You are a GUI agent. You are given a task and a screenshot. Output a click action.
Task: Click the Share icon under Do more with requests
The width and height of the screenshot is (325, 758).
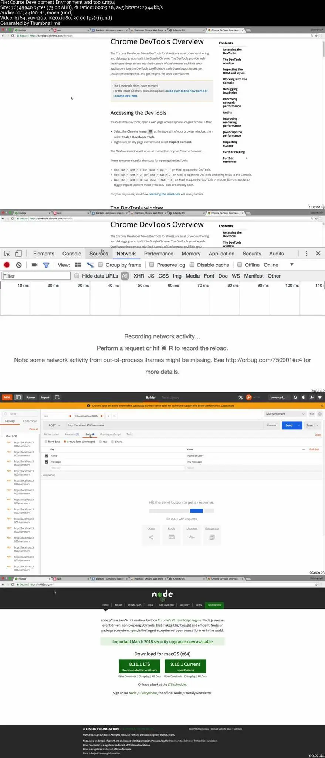[x=151, y=537]
